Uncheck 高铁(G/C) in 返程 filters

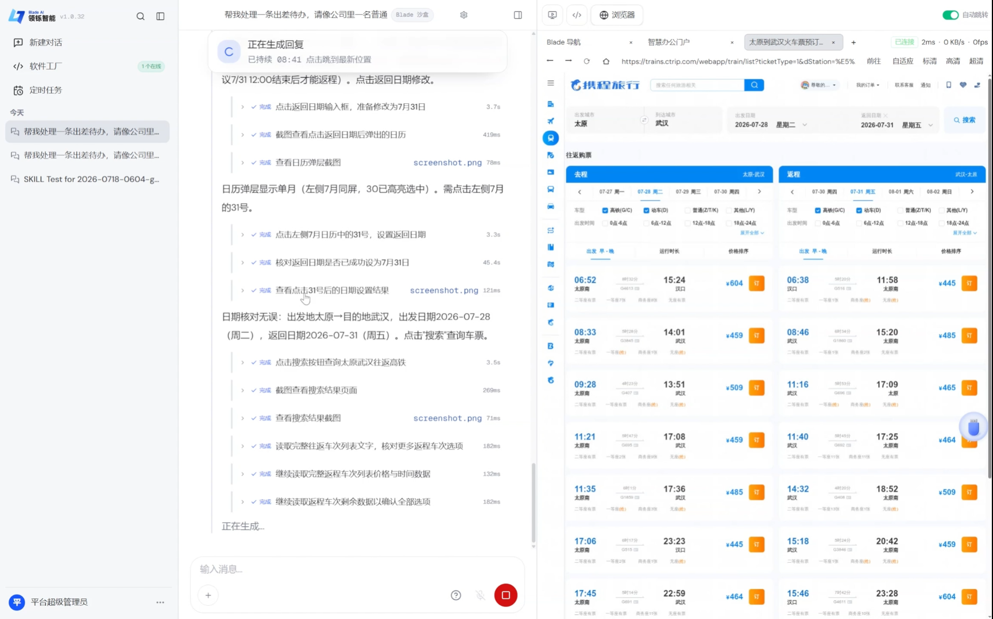pyautogui.click(x=817, y=210)
